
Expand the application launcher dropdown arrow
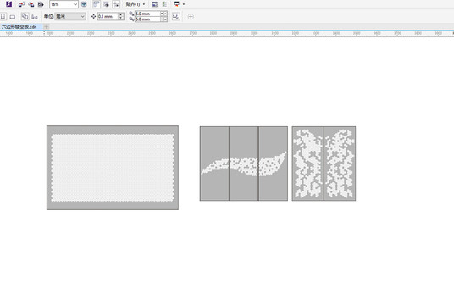pyautogui.click(x=184, y=4)
